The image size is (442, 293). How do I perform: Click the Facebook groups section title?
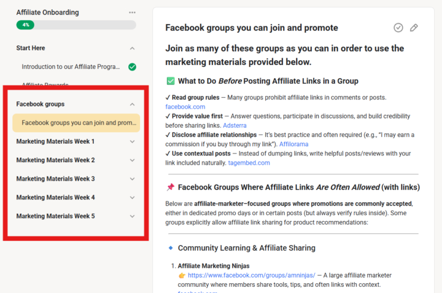coord(41,104)
